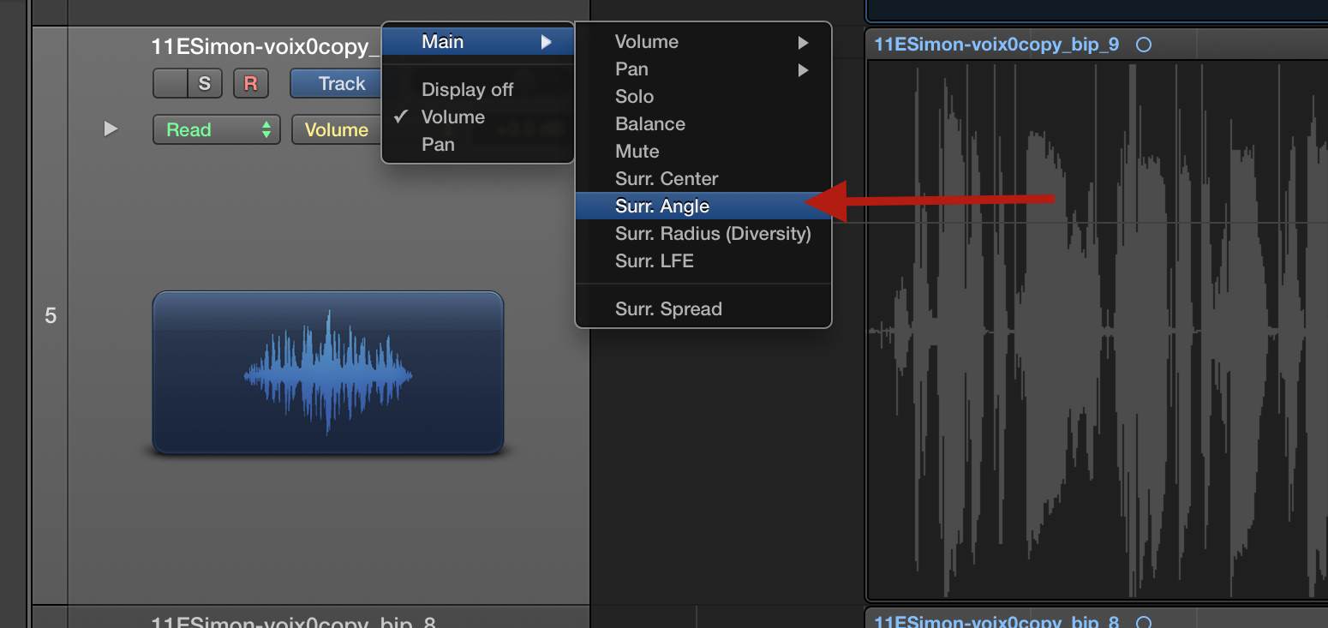Choose Surr. LFE from the submenu
Screen dimensions: 1328x628
(654, 261)
